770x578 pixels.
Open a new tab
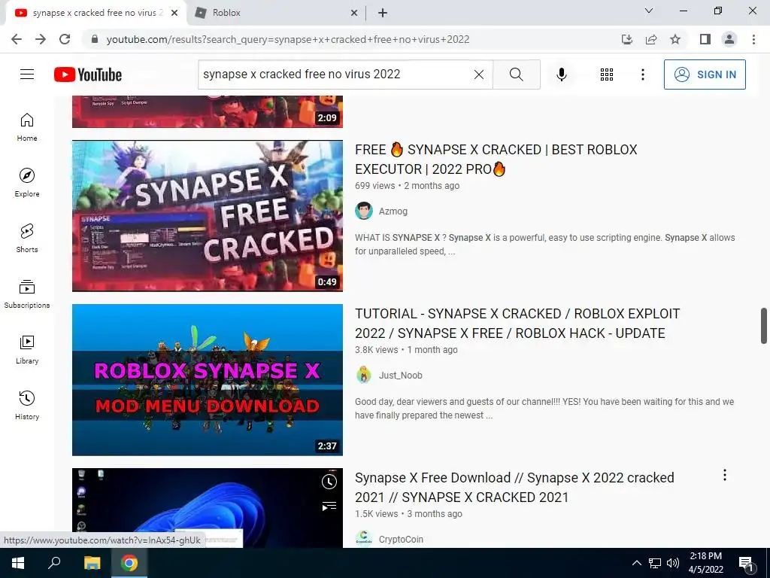[383, 13]
